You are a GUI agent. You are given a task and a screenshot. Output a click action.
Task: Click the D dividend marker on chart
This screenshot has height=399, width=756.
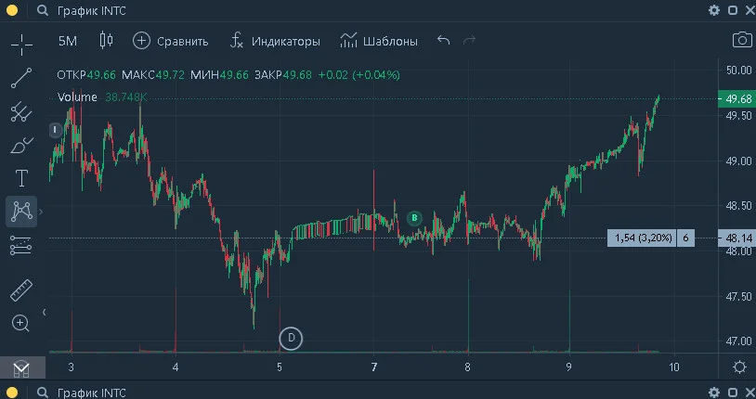[x=291, y=339]
